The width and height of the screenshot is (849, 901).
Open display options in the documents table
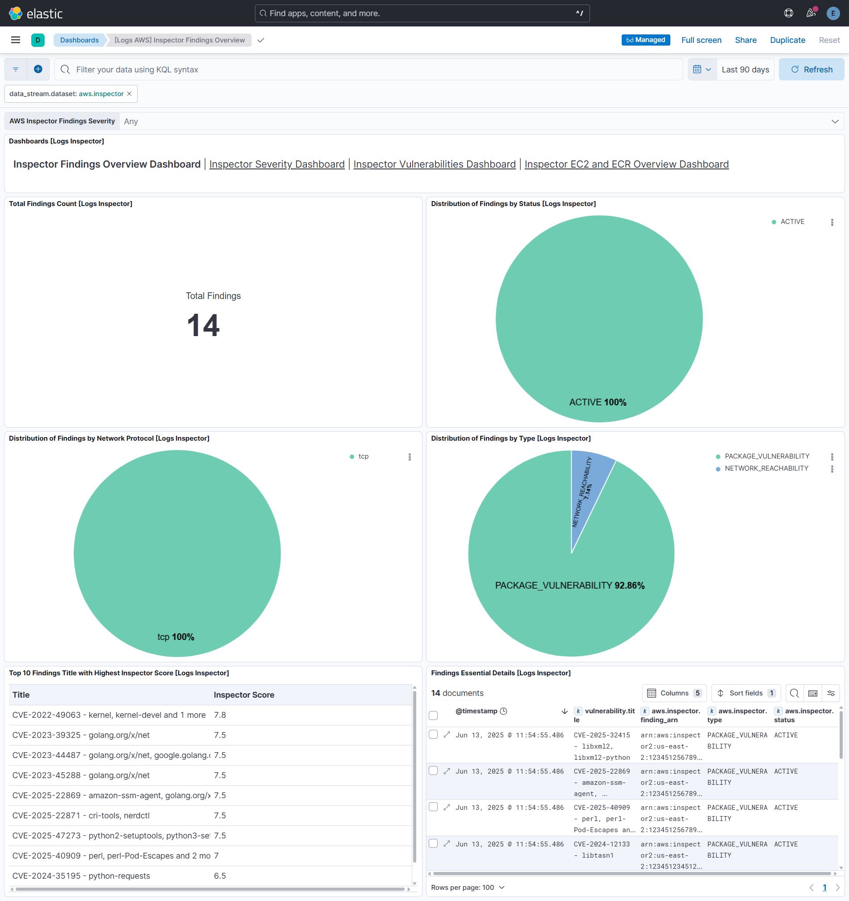tap(831, 693)
